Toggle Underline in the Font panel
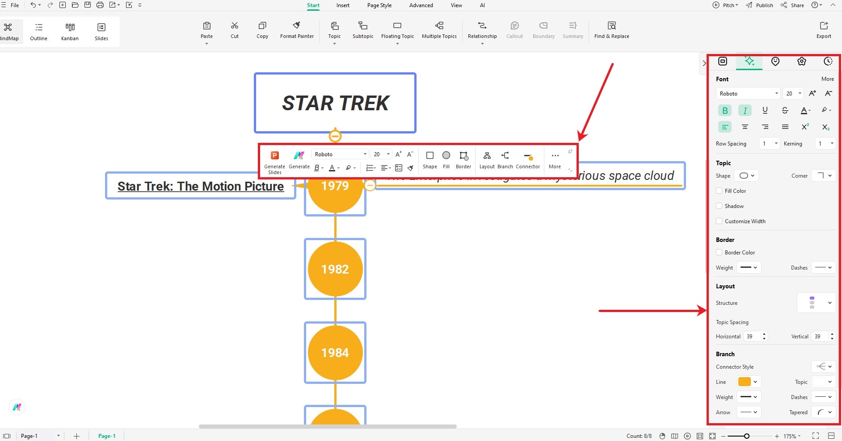Image resolution: width=842 pixels, height=441 pixels. click(x=765, y=110)
